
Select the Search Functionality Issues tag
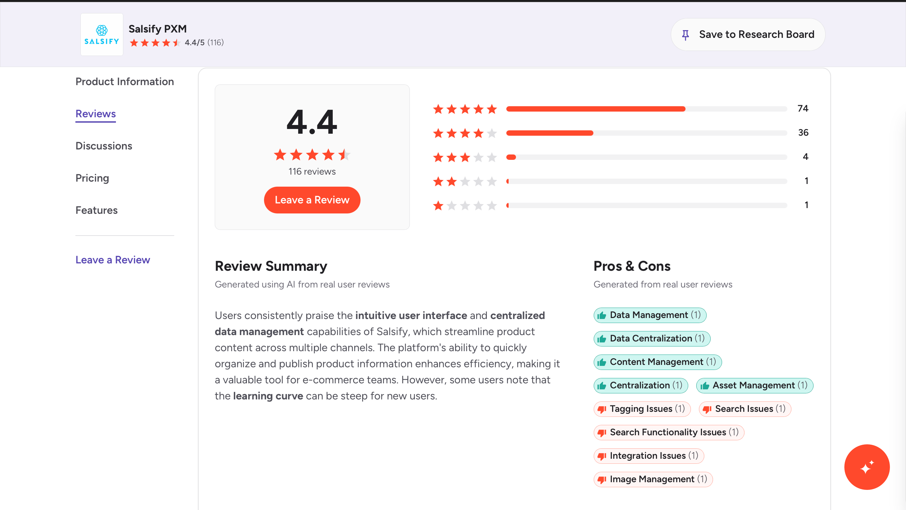668,432
